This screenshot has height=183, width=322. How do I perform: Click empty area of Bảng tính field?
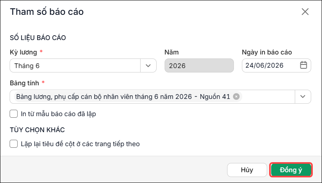(268, 97)
